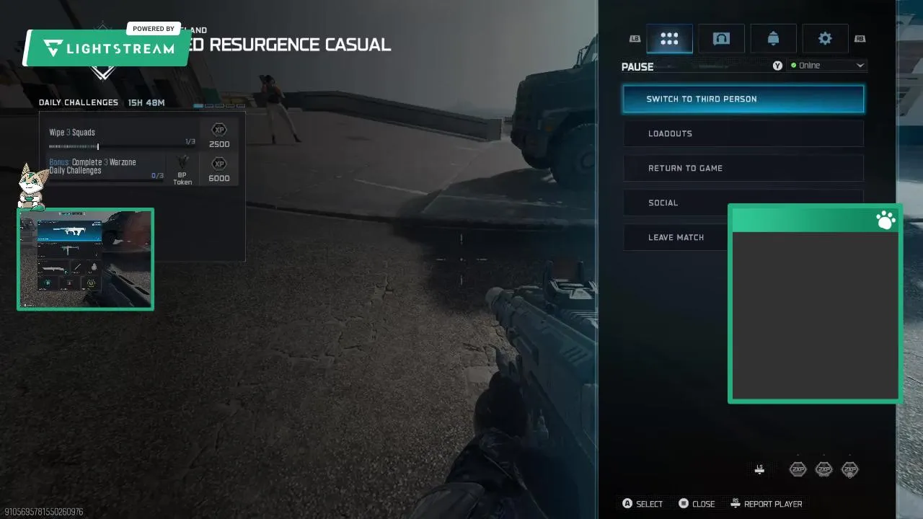
Task: Click the Close prompt hamburger icon
Action: (x=684, y=504)
